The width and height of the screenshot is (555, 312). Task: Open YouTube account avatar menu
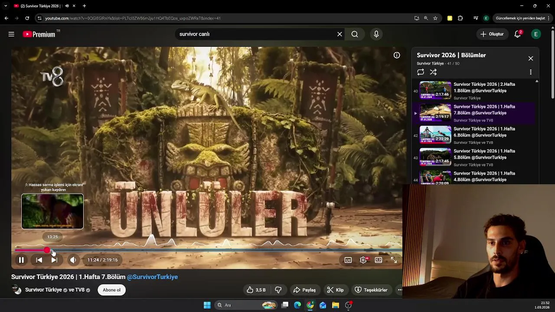[x=536, y=34]
